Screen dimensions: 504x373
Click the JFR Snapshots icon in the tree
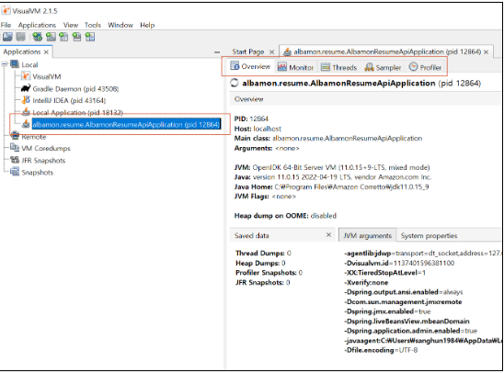point(15,160)
